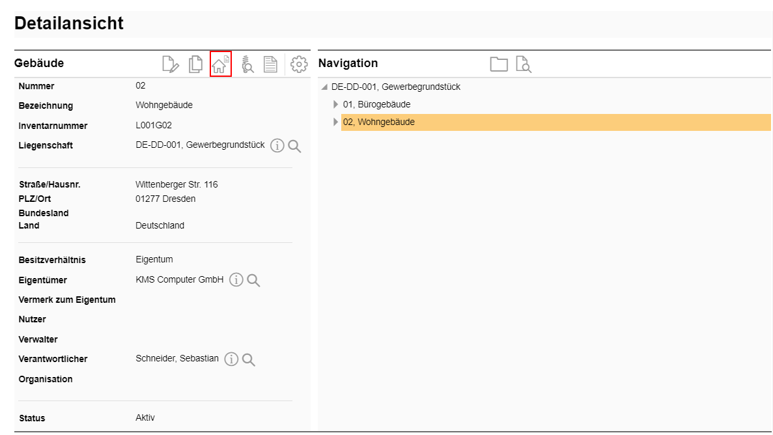Expand the 01, Bürogebäude node
The height and width of the screenshot is (435, 773).
click(336, 104)
